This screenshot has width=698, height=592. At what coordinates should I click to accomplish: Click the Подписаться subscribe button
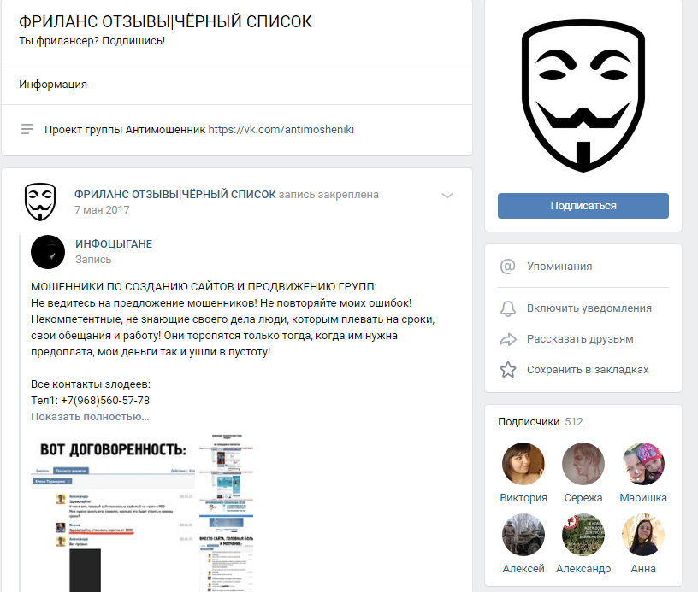point(583,206)
